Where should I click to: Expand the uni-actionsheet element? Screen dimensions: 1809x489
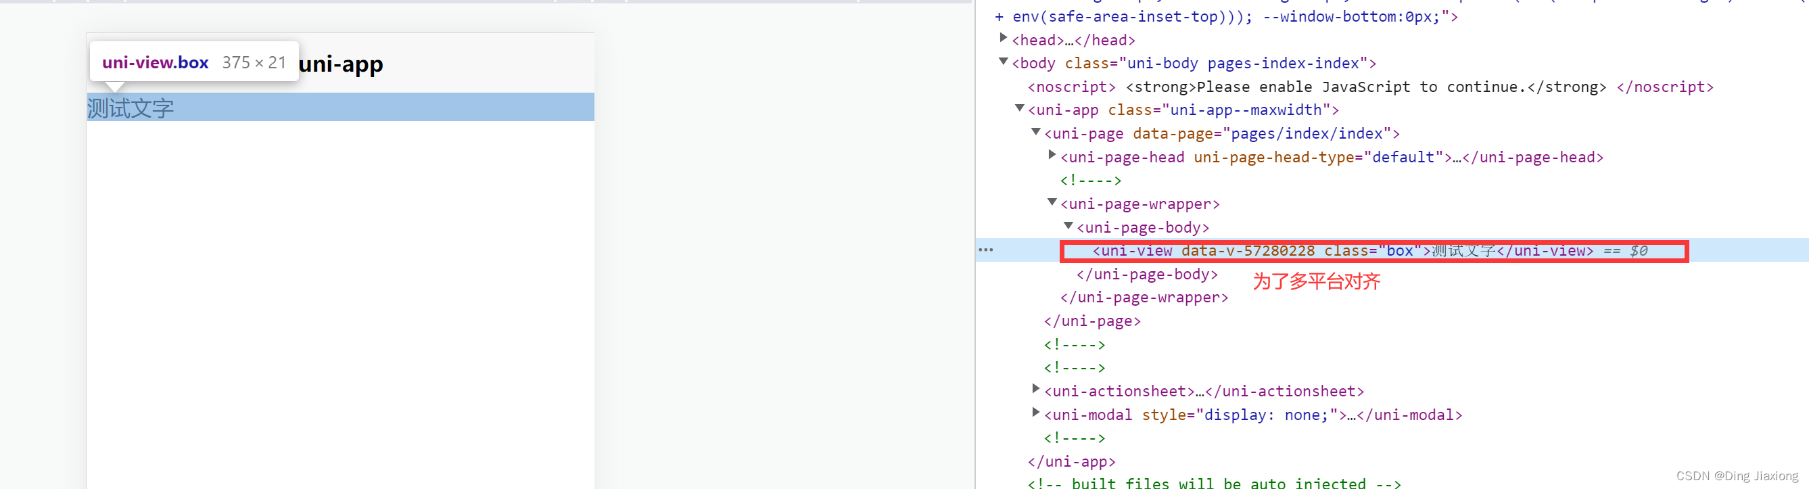(x=1036, y=388)
